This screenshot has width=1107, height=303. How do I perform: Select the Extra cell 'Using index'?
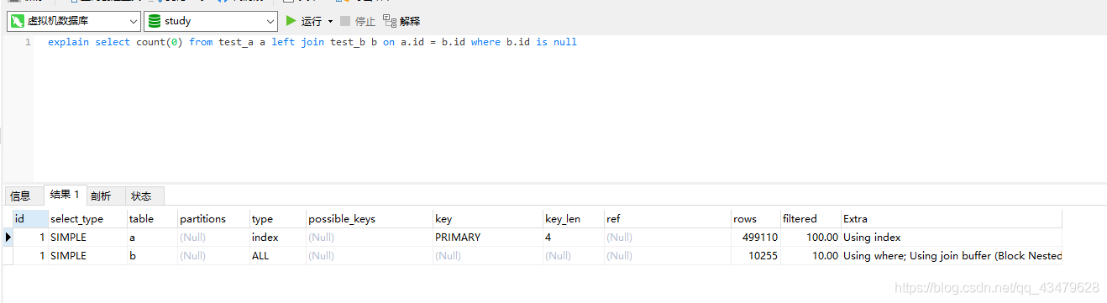pyautogui.click(x=952, y=238)
